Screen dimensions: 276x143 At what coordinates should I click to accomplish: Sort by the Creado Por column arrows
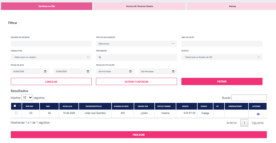coord(152,106)
